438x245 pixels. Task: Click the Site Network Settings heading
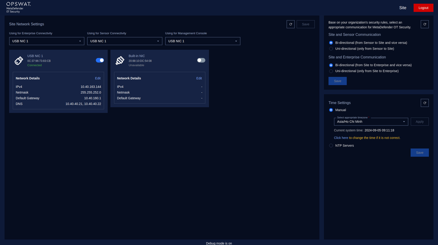[27, 24]
